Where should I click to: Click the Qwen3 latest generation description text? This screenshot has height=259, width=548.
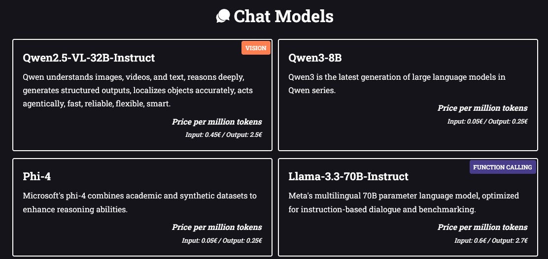point(397,83)
